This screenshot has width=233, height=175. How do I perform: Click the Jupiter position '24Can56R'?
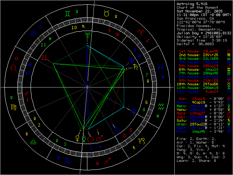[x=198, y=117]
